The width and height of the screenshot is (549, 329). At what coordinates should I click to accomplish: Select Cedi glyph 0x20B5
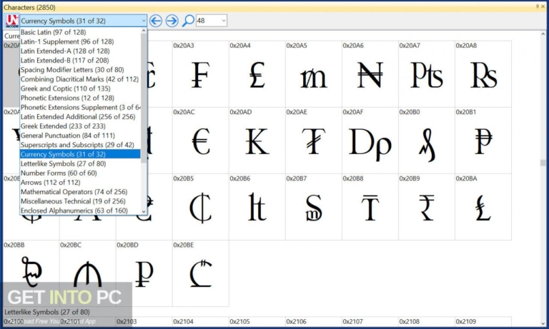(x=201, y=207)
